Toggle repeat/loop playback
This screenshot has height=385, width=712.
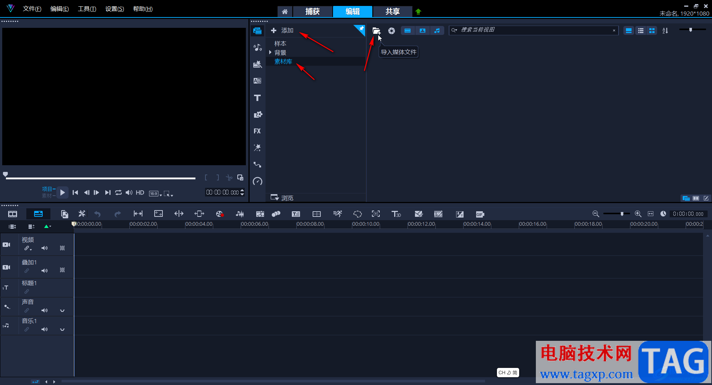118,192
